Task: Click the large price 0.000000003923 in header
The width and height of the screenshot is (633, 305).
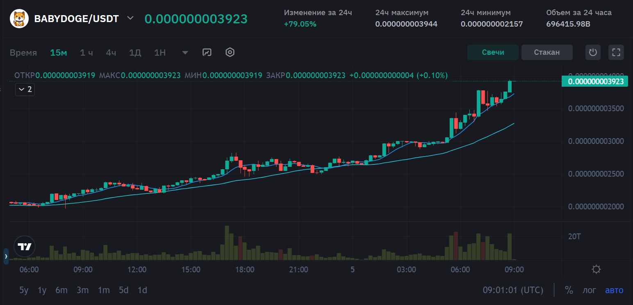Action: tap(196, 19)
